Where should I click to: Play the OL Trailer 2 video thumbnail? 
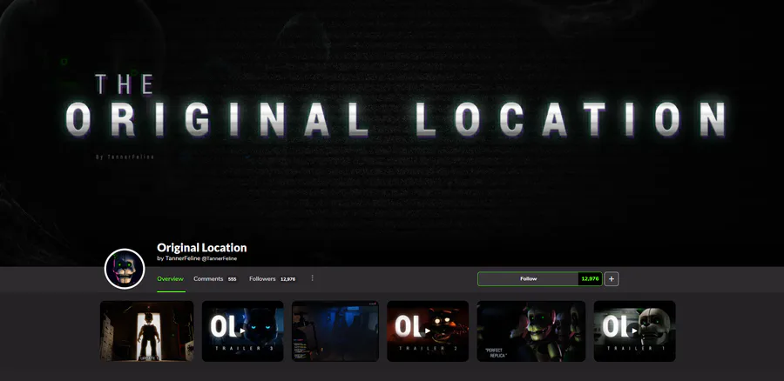tap(428, 331)
